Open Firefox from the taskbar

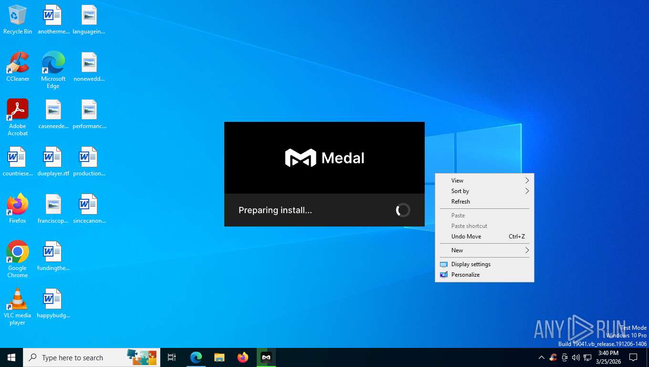243,357
